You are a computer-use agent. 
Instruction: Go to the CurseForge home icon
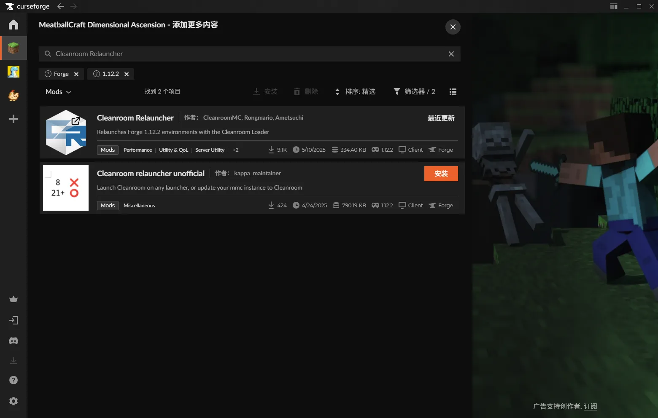13,24
